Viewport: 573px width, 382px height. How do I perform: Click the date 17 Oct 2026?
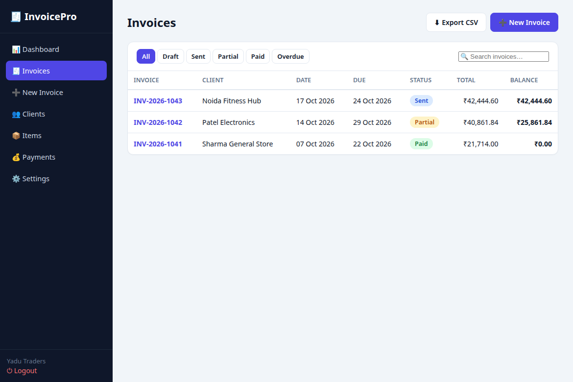click(315, 101)
